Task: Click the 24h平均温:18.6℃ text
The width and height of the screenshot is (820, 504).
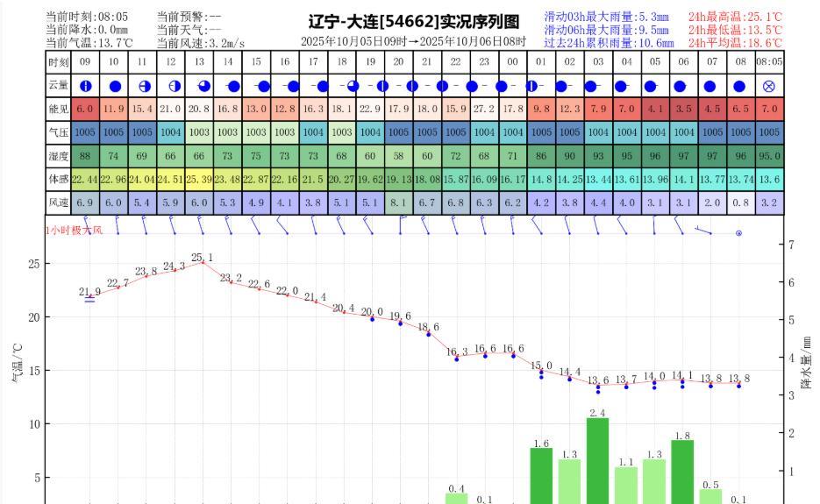Action: tap(735, 43)
